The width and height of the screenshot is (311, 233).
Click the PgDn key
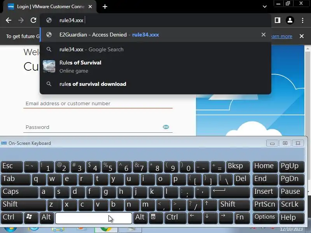click(291, 179)
